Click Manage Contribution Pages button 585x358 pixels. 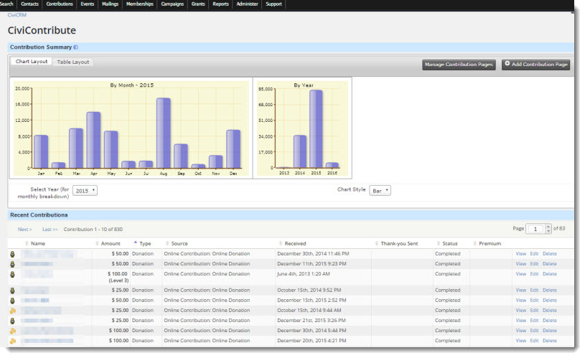click(459, 65)
